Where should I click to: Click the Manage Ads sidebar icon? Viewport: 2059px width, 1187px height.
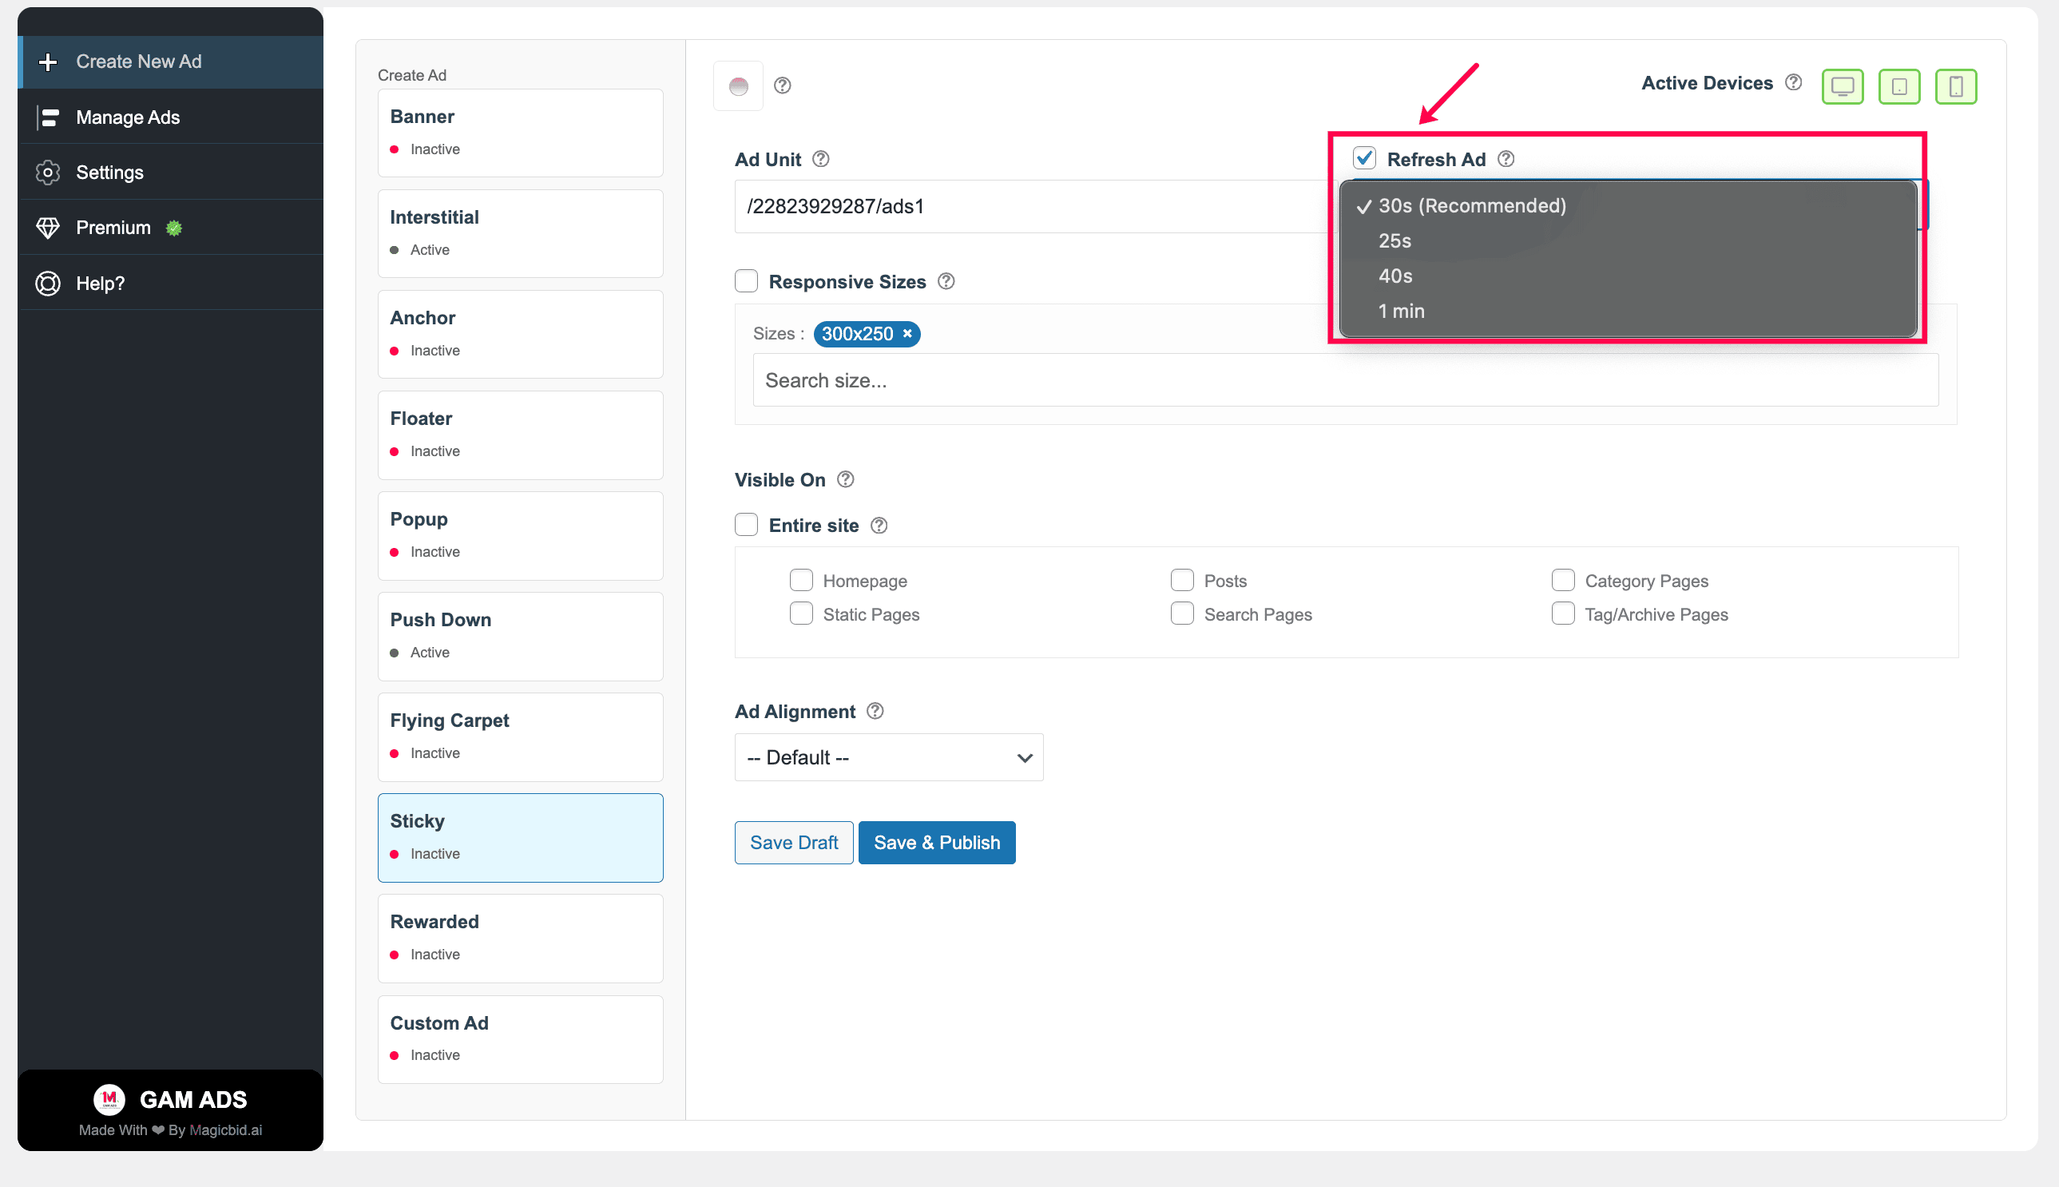click(48, 117)
